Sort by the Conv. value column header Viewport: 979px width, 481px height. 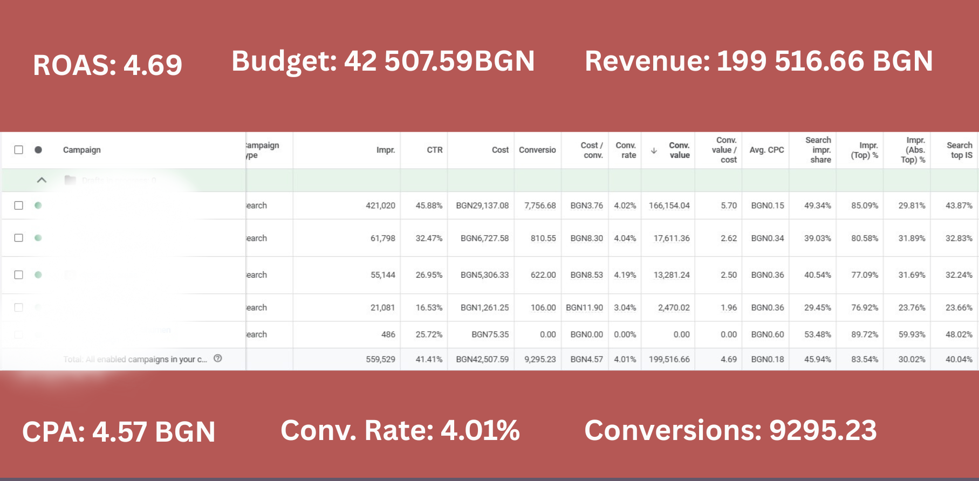pos(679,150)
